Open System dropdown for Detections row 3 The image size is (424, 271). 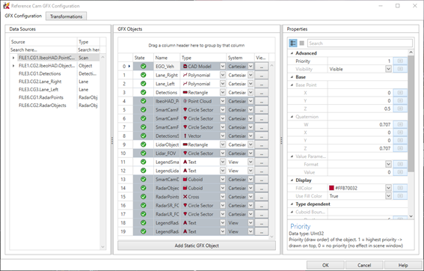[251, 92]
